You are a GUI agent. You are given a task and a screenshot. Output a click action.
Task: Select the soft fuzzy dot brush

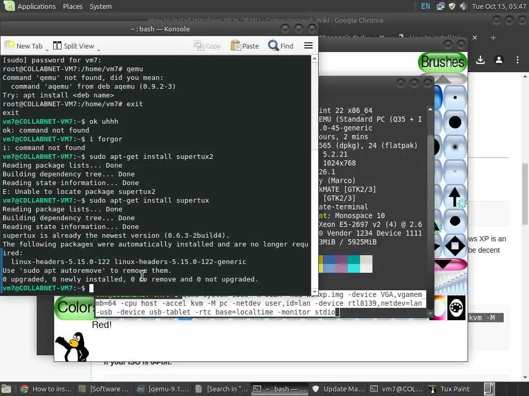point(455,147)
